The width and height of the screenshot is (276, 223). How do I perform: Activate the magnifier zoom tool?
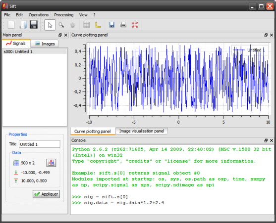61,25
